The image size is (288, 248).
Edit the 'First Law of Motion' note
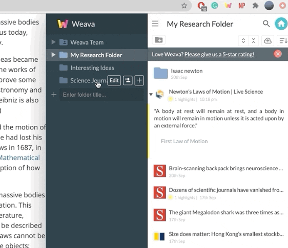pos(184,141)
